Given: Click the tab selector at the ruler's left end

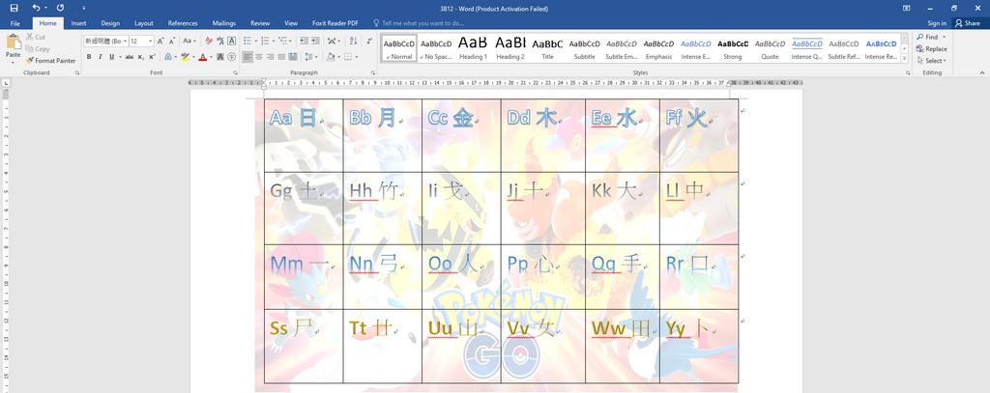Looking at the screenshot, I should click(x=6, y=83).
